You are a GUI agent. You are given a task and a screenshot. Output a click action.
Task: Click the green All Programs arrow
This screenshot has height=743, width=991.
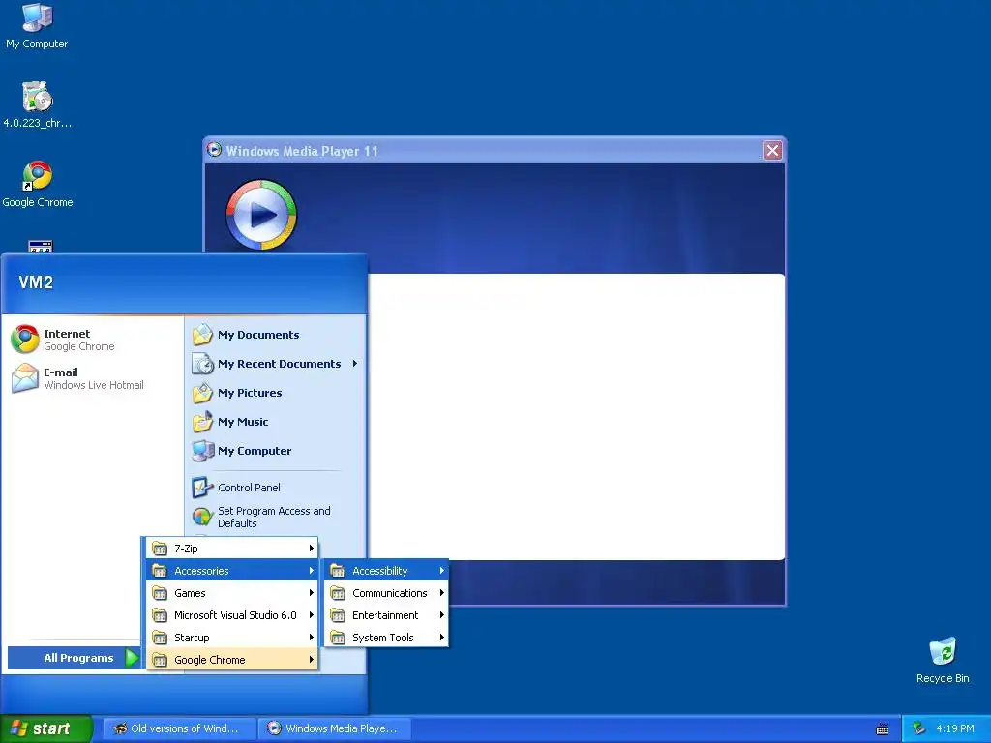tap(132, 658)
